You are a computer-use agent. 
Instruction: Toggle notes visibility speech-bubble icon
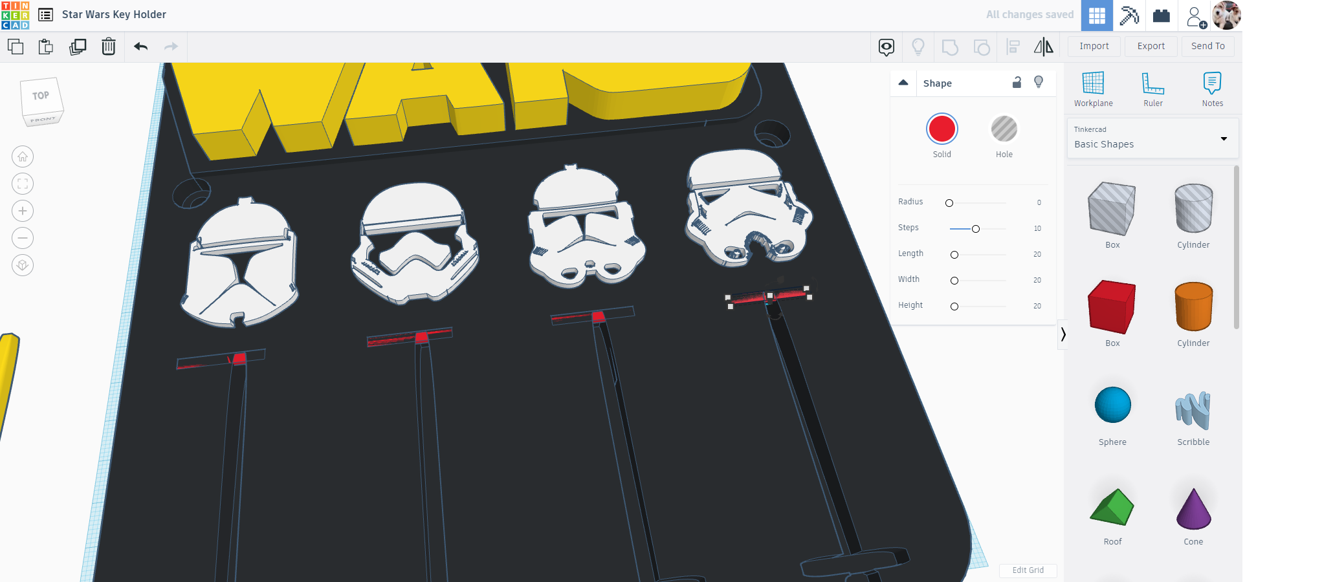coord(887,47)
